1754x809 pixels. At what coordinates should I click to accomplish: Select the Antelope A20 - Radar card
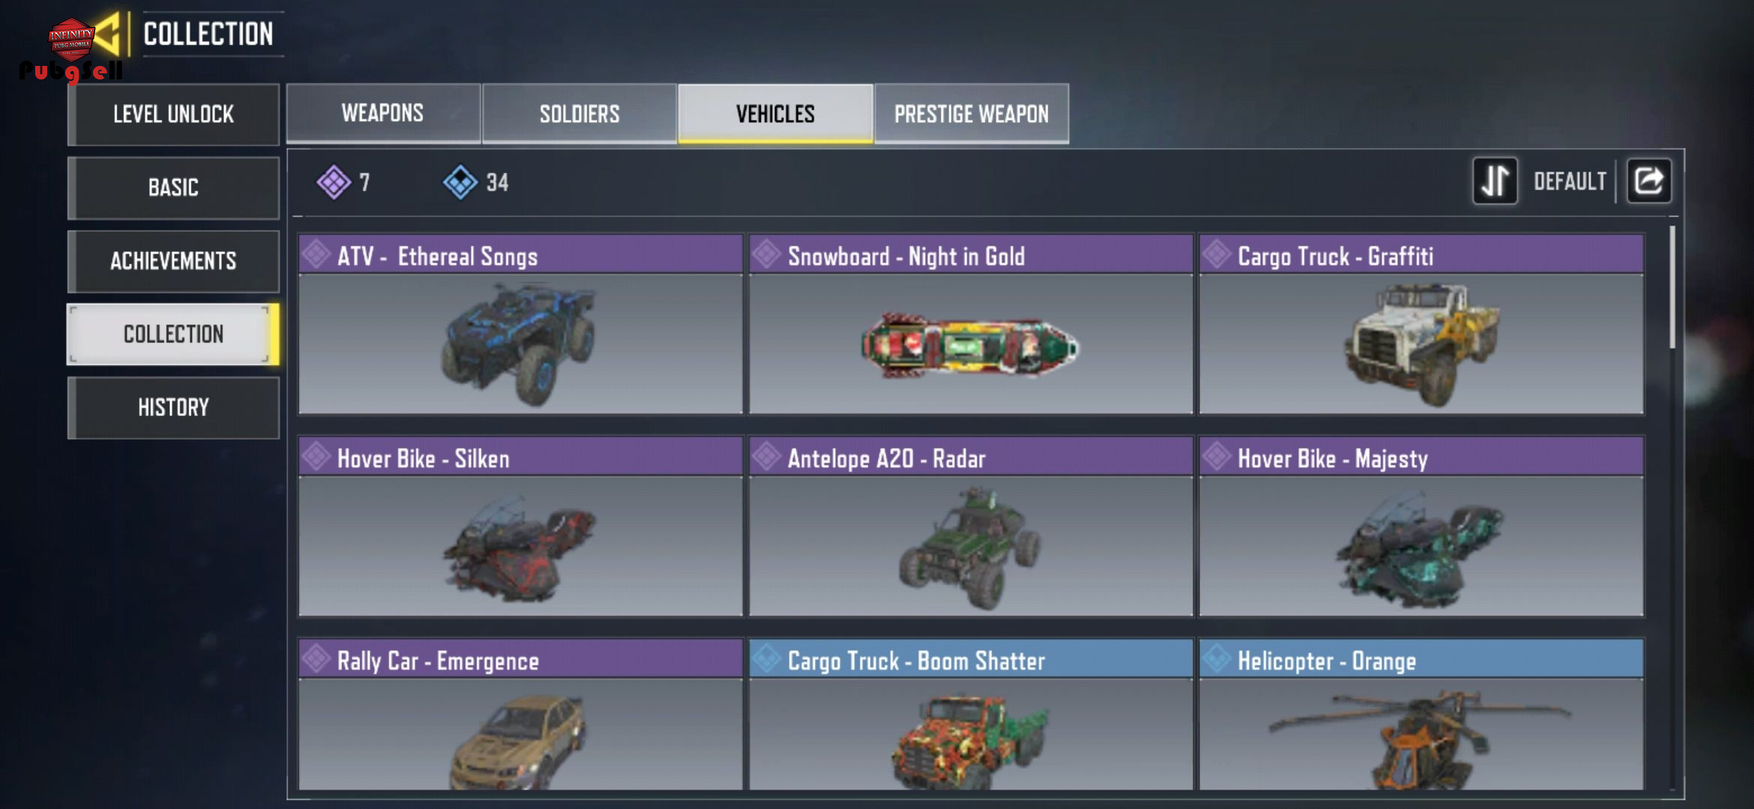click(971, 526)
